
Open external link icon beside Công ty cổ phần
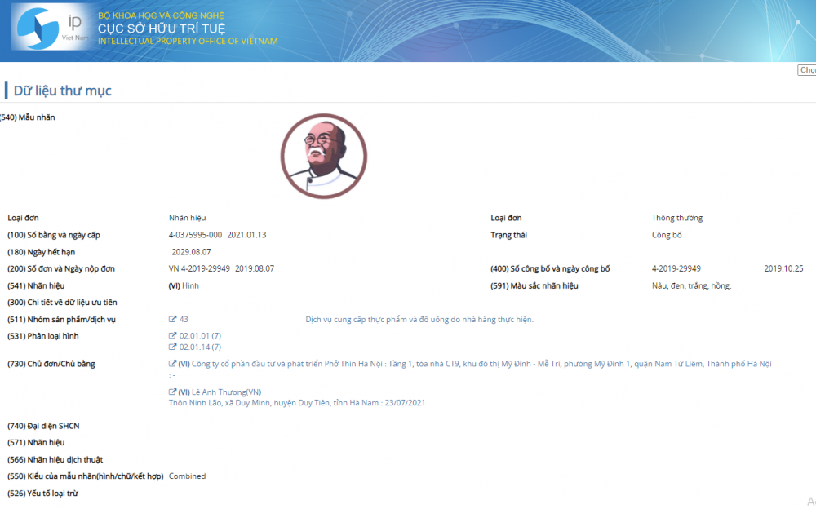coord(172,363)
